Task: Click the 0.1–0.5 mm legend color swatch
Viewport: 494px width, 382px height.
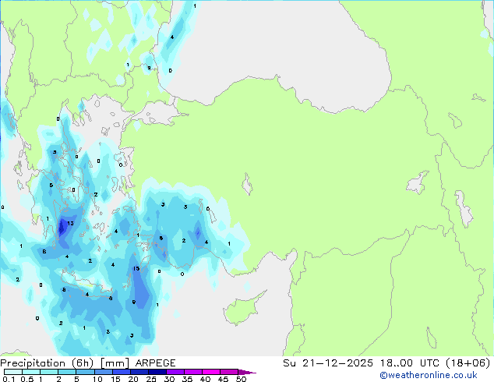Action: 13,372
